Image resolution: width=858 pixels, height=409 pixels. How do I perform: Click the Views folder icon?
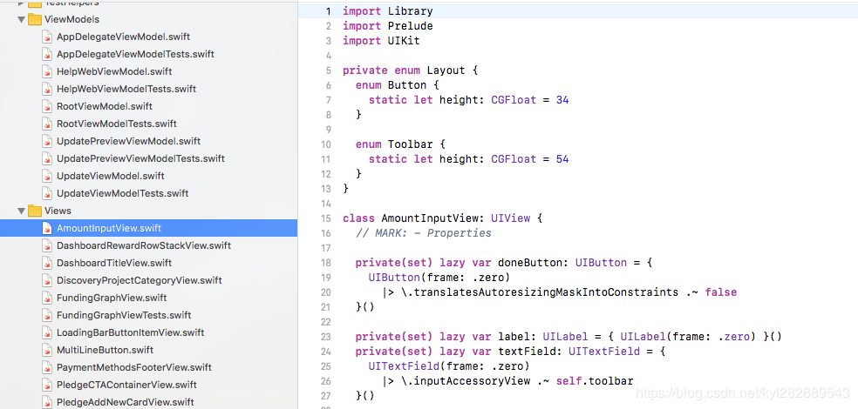click(x=35, y=211)
